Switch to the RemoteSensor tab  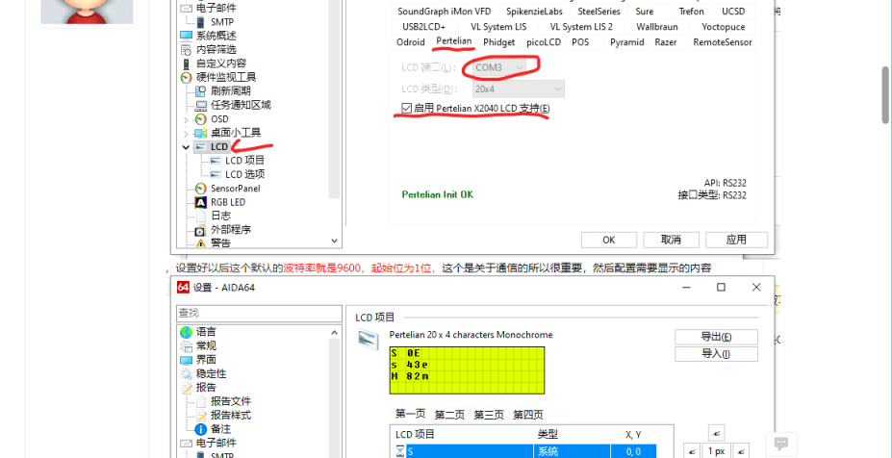point(723,42)
